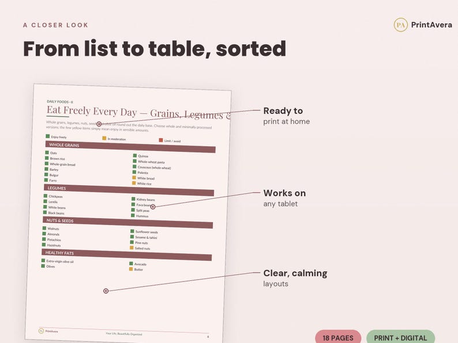Screen dimensions: 458x343
Task: Select the PRINT + DIGITAL badge
Action: [x=400, y=338]
